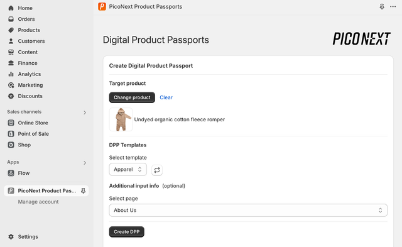
Task: Open Discounts in the sidebar
Action: [30, 96]
